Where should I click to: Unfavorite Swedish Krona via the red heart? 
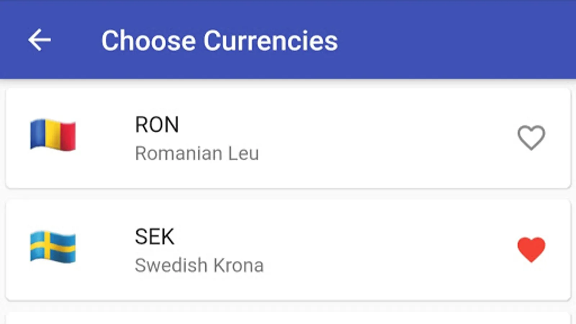coord(531,249)
